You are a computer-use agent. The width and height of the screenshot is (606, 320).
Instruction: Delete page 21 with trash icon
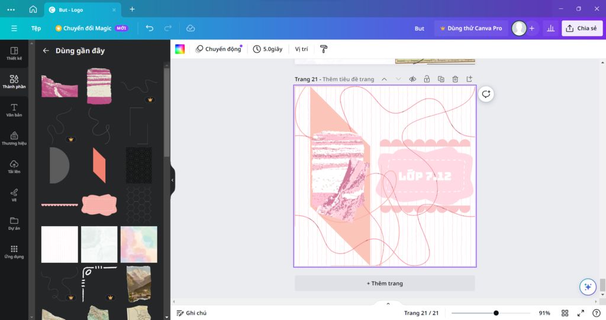(455, 79)
